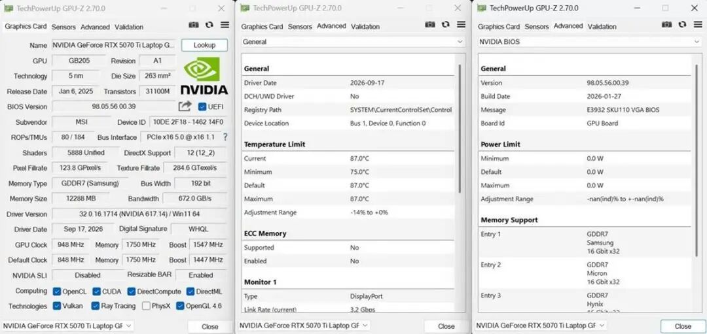707x334 pixels.
Task: Switch to the Sensors tab in the left window
Action: click(x=63, y=27)
